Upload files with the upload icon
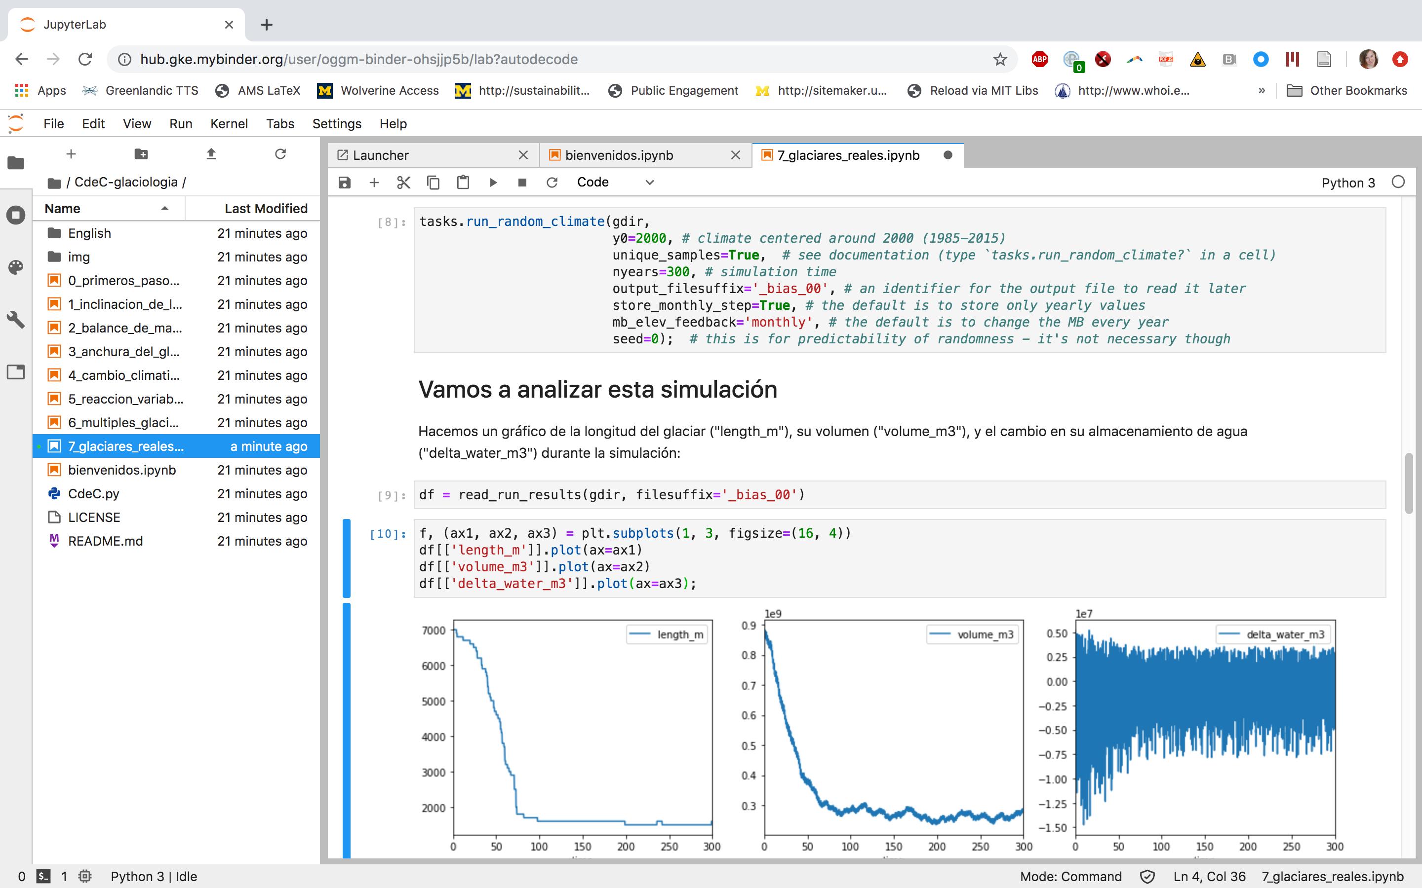This screenshot has width=1422, height=888. point(211,154)
